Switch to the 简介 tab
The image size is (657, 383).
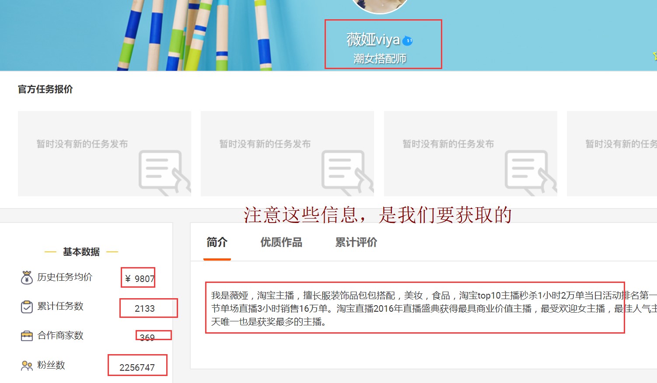pyautogui.click(x=217, y=242)
